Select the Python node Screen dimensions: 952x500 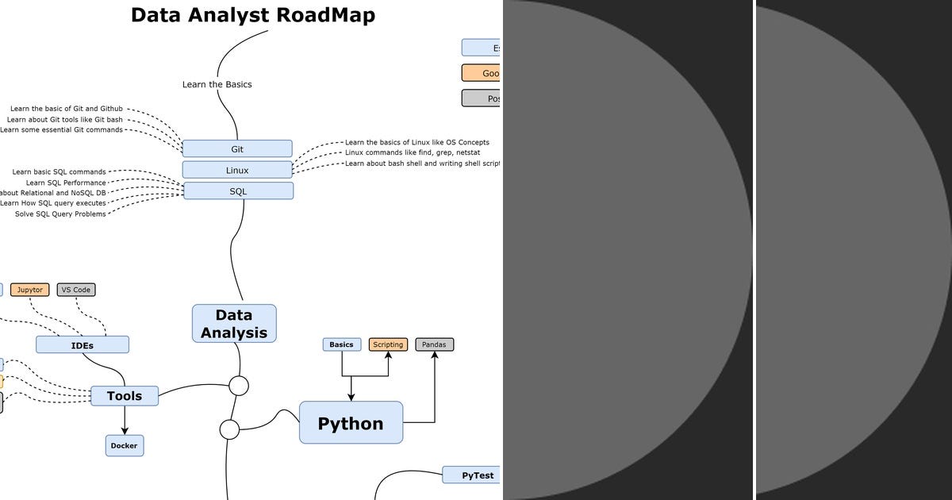point(351,423)
